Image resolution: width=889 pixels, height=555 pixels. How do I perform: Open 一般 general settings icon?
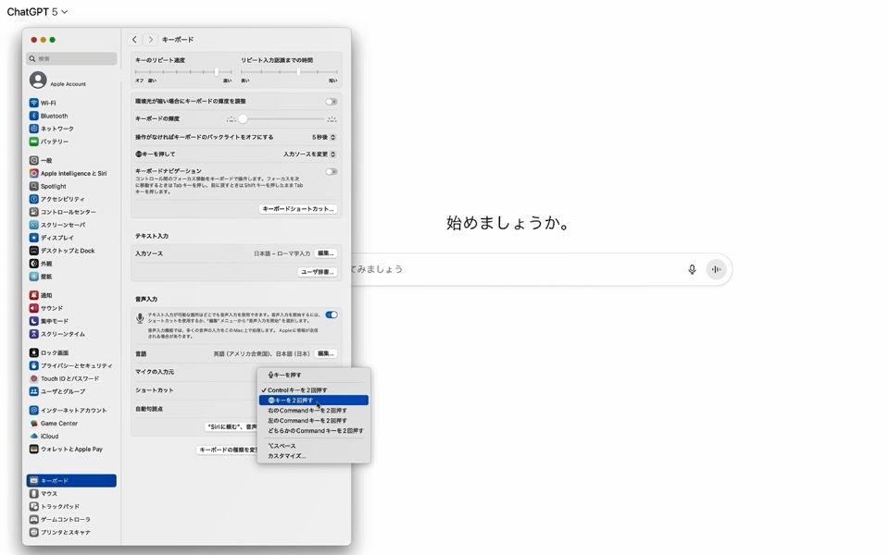(x=34, y=160)
